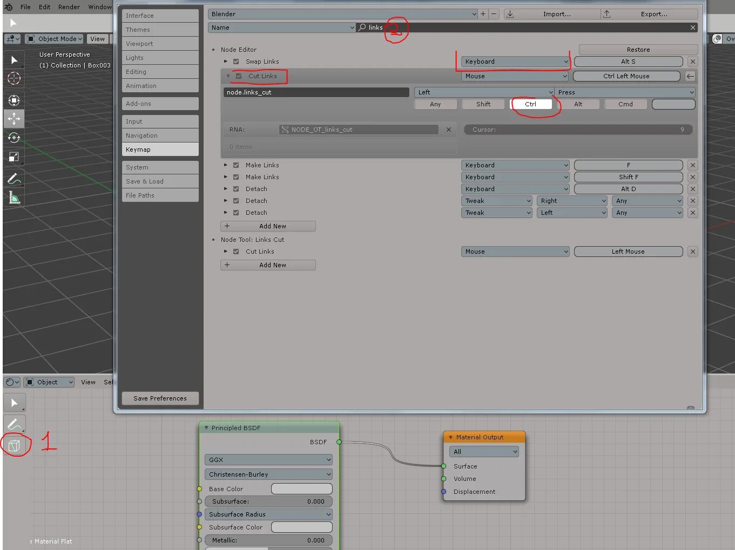
Task: Remove the Detach Alt D keymap item
Action: tap(693, 189)
